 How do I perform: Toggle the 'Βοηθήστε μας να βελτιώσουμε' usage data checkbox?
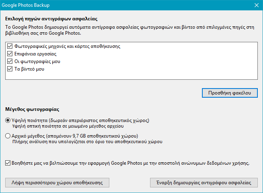coord(8,163)
